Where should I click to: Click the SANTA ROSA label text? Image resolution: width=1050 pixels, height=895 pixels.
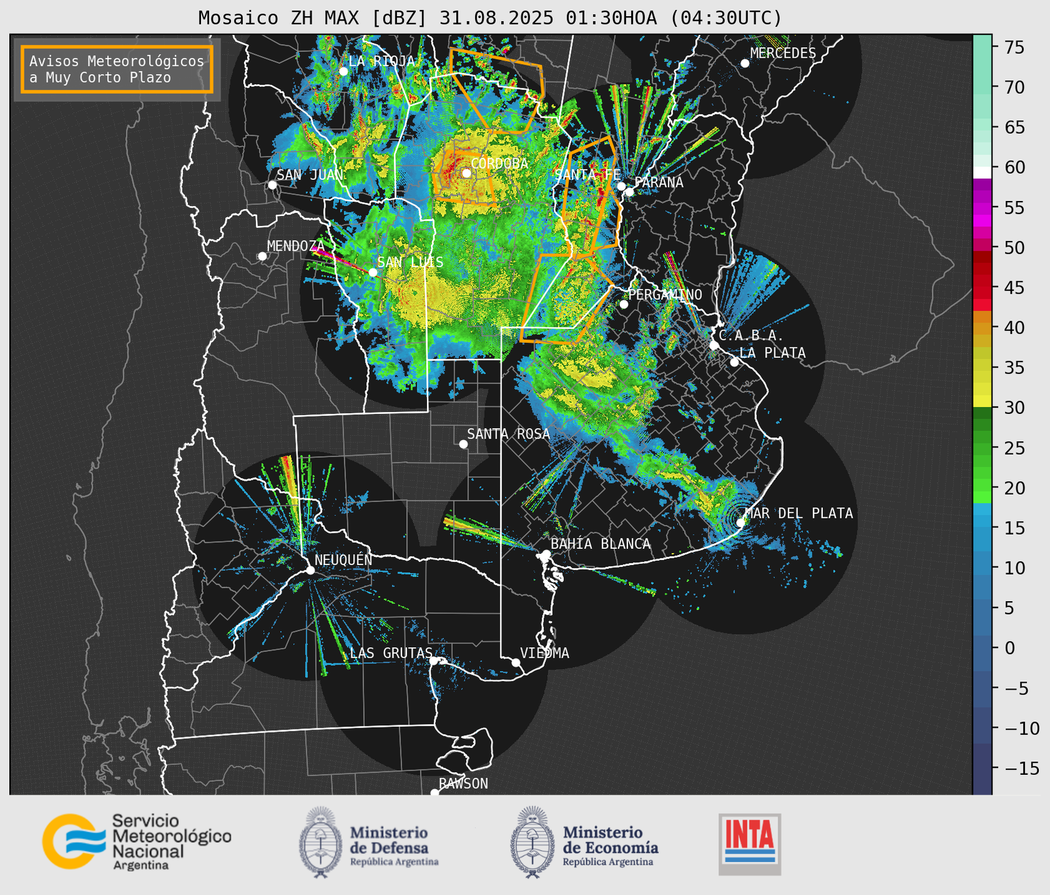coord(509,434)
